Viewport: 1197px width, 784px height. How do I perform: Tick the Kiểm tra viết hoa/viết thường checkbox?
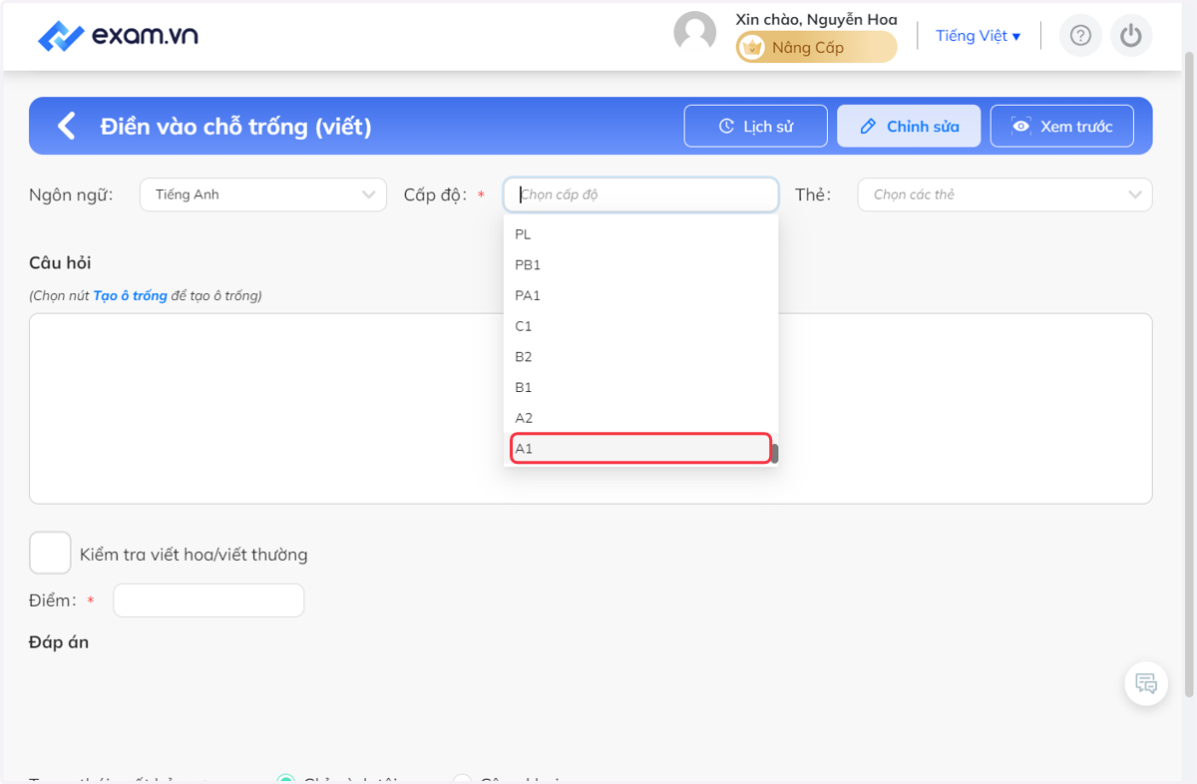[50, 553]
